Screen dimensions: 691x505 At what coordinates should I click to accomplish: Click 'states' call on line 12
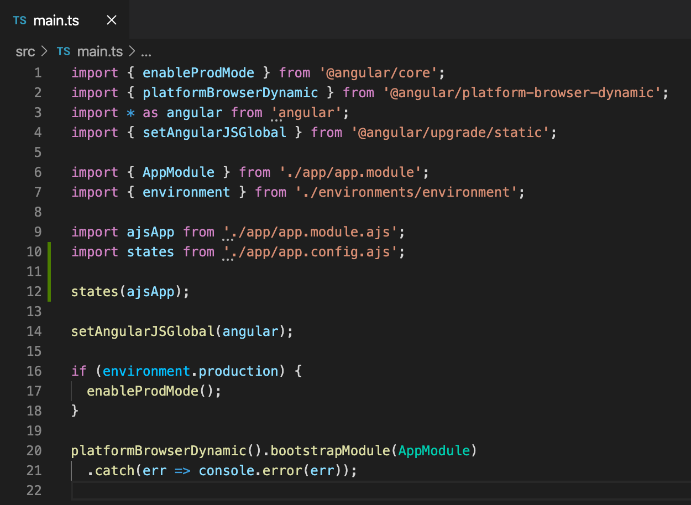pyautogui.click(x=95, y=292)
